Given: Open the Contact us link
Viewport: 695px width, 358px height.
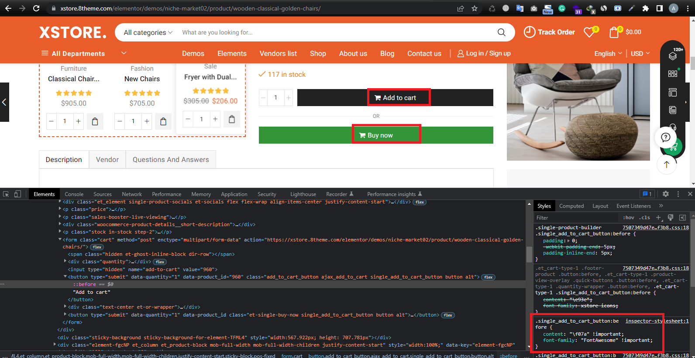Looking at the screenshot, I should [424, 53].
